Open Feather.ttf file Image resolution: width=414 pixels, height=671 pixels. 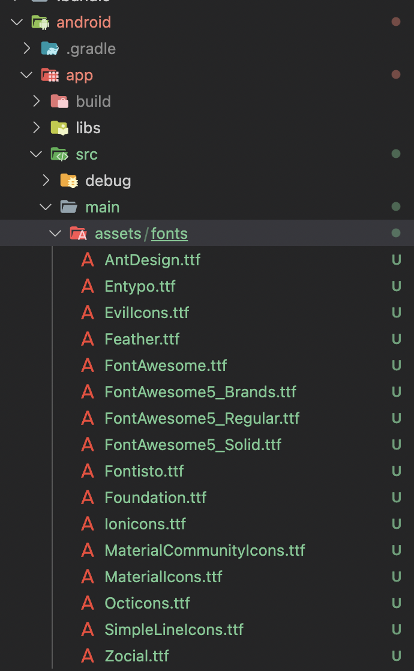[x=142, y=339]
